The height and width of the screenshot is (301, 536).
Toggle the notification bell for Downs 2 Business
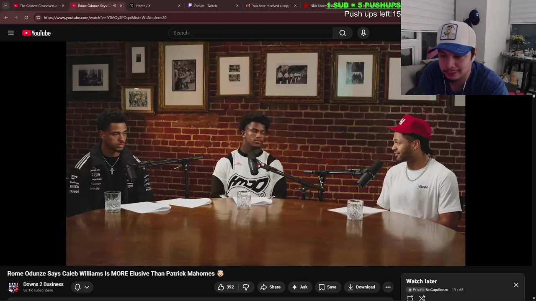pyautogui.click(x=77, y=287)
